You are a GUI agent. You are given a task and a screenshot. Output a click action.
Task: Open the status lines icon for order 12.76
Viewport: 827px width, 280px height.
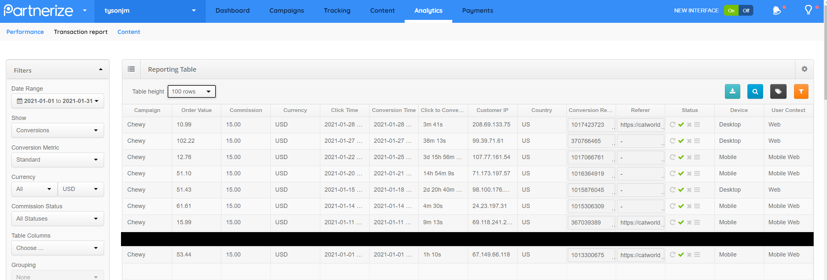click(x=697, y=157)
